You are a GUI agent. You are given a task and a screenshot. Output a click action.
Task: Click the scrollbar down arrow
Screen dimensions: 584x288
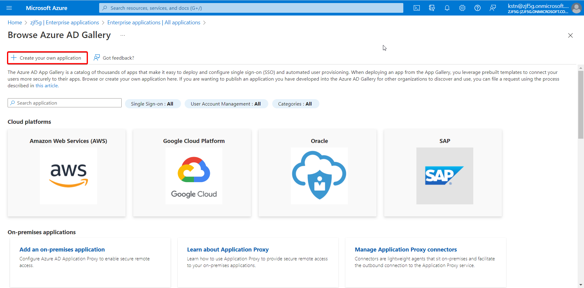pos(581,285)
